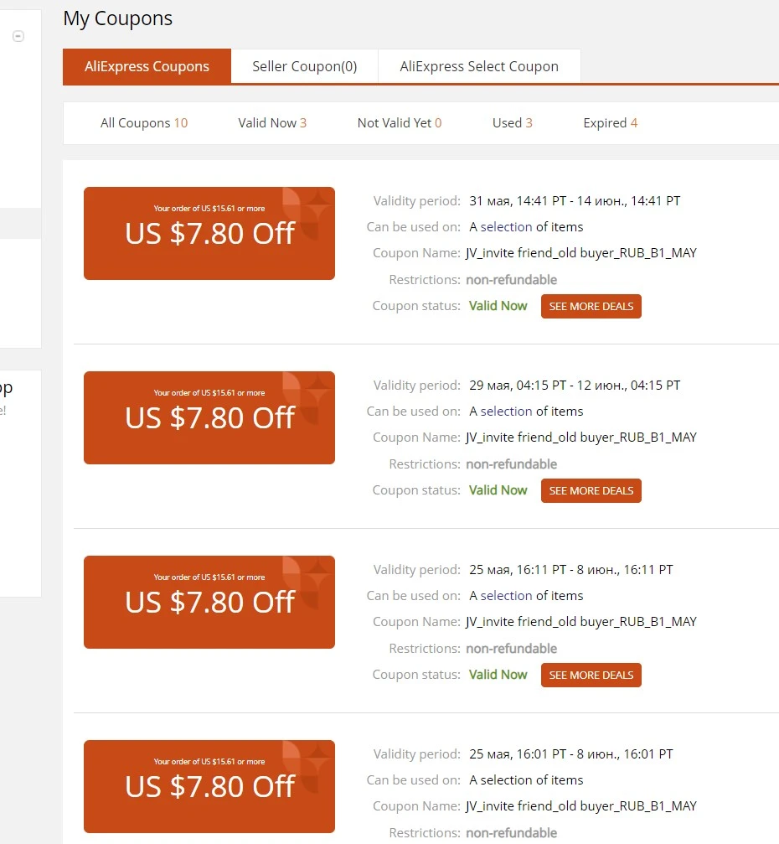Click A selection of items on the second coupon
779x844 pixels.
pos(526,412)
